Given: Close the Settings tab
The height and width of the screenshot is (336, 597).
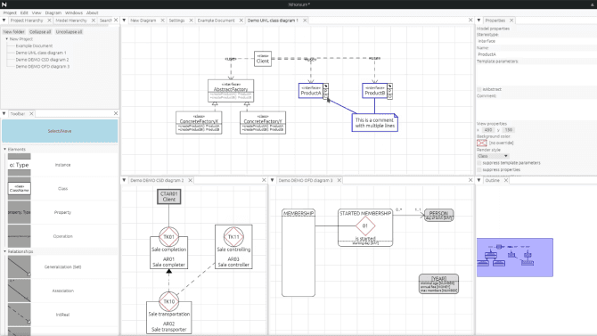Looking at the screenshot, I should click(x=192, y=20).
